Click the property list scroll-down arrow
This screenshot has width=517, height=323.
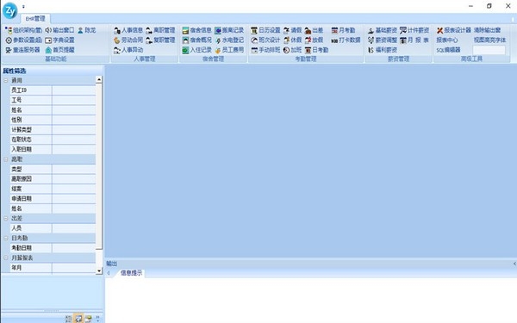99,271
